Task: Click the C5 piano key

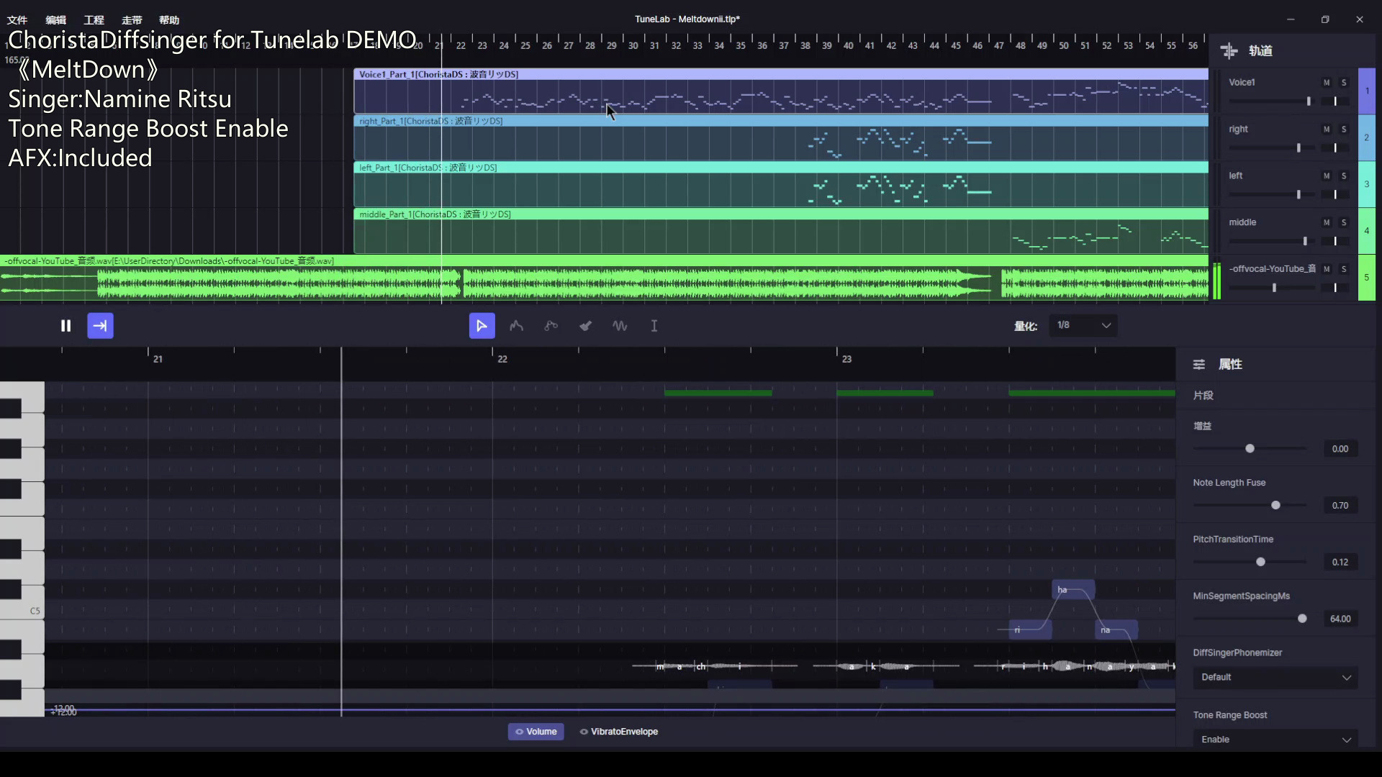Action: (x=22, y=611)
